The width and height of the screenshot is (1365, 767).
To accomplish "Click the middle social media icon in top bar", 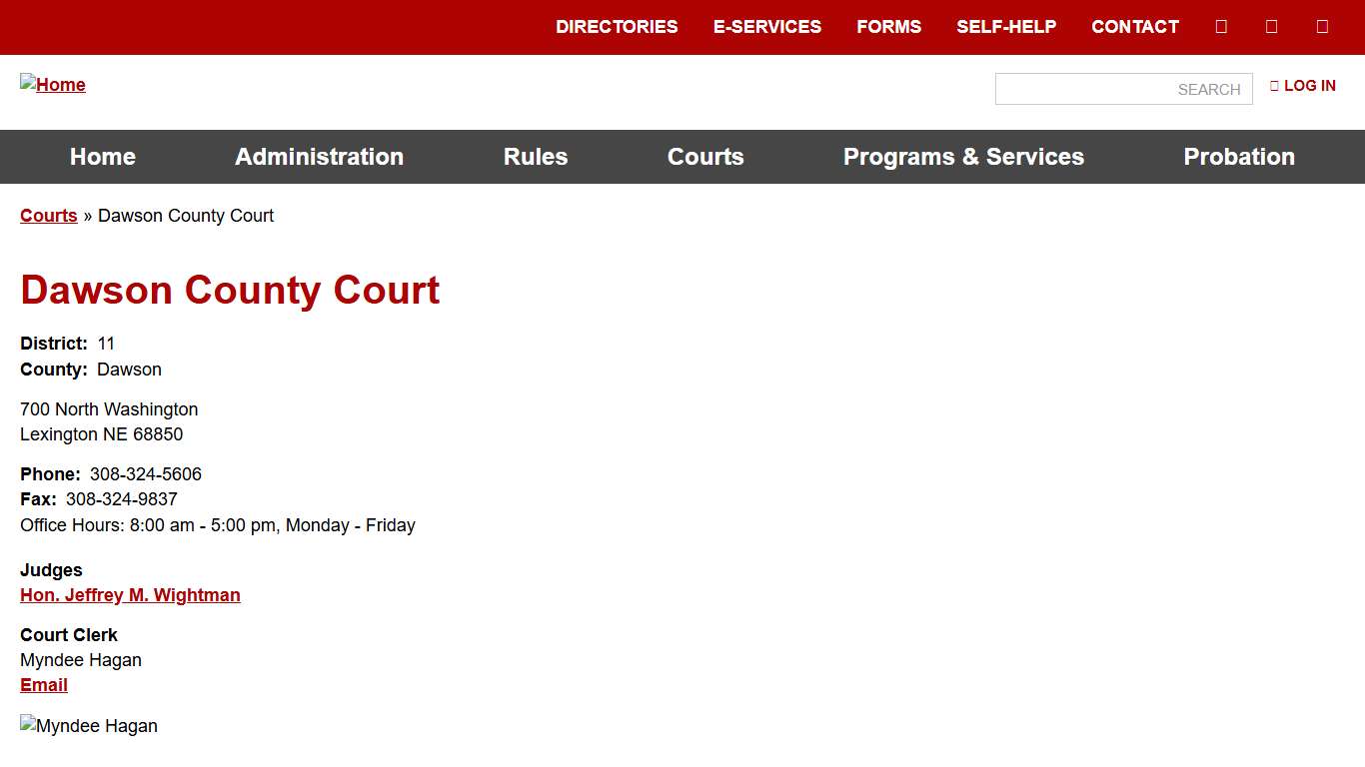I will click(x=1271, y=26).
